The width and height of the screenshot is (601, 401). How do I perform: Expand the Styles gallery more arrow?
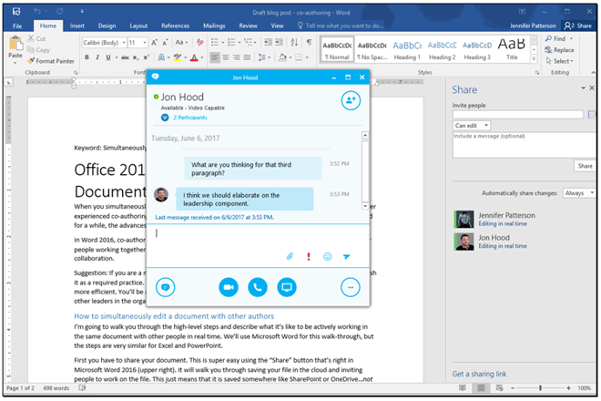[x=534, y=58]
